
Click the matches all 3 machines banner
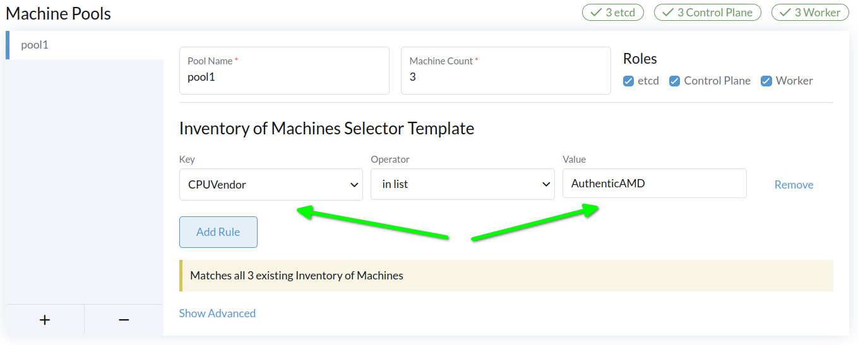pos(506,276)
